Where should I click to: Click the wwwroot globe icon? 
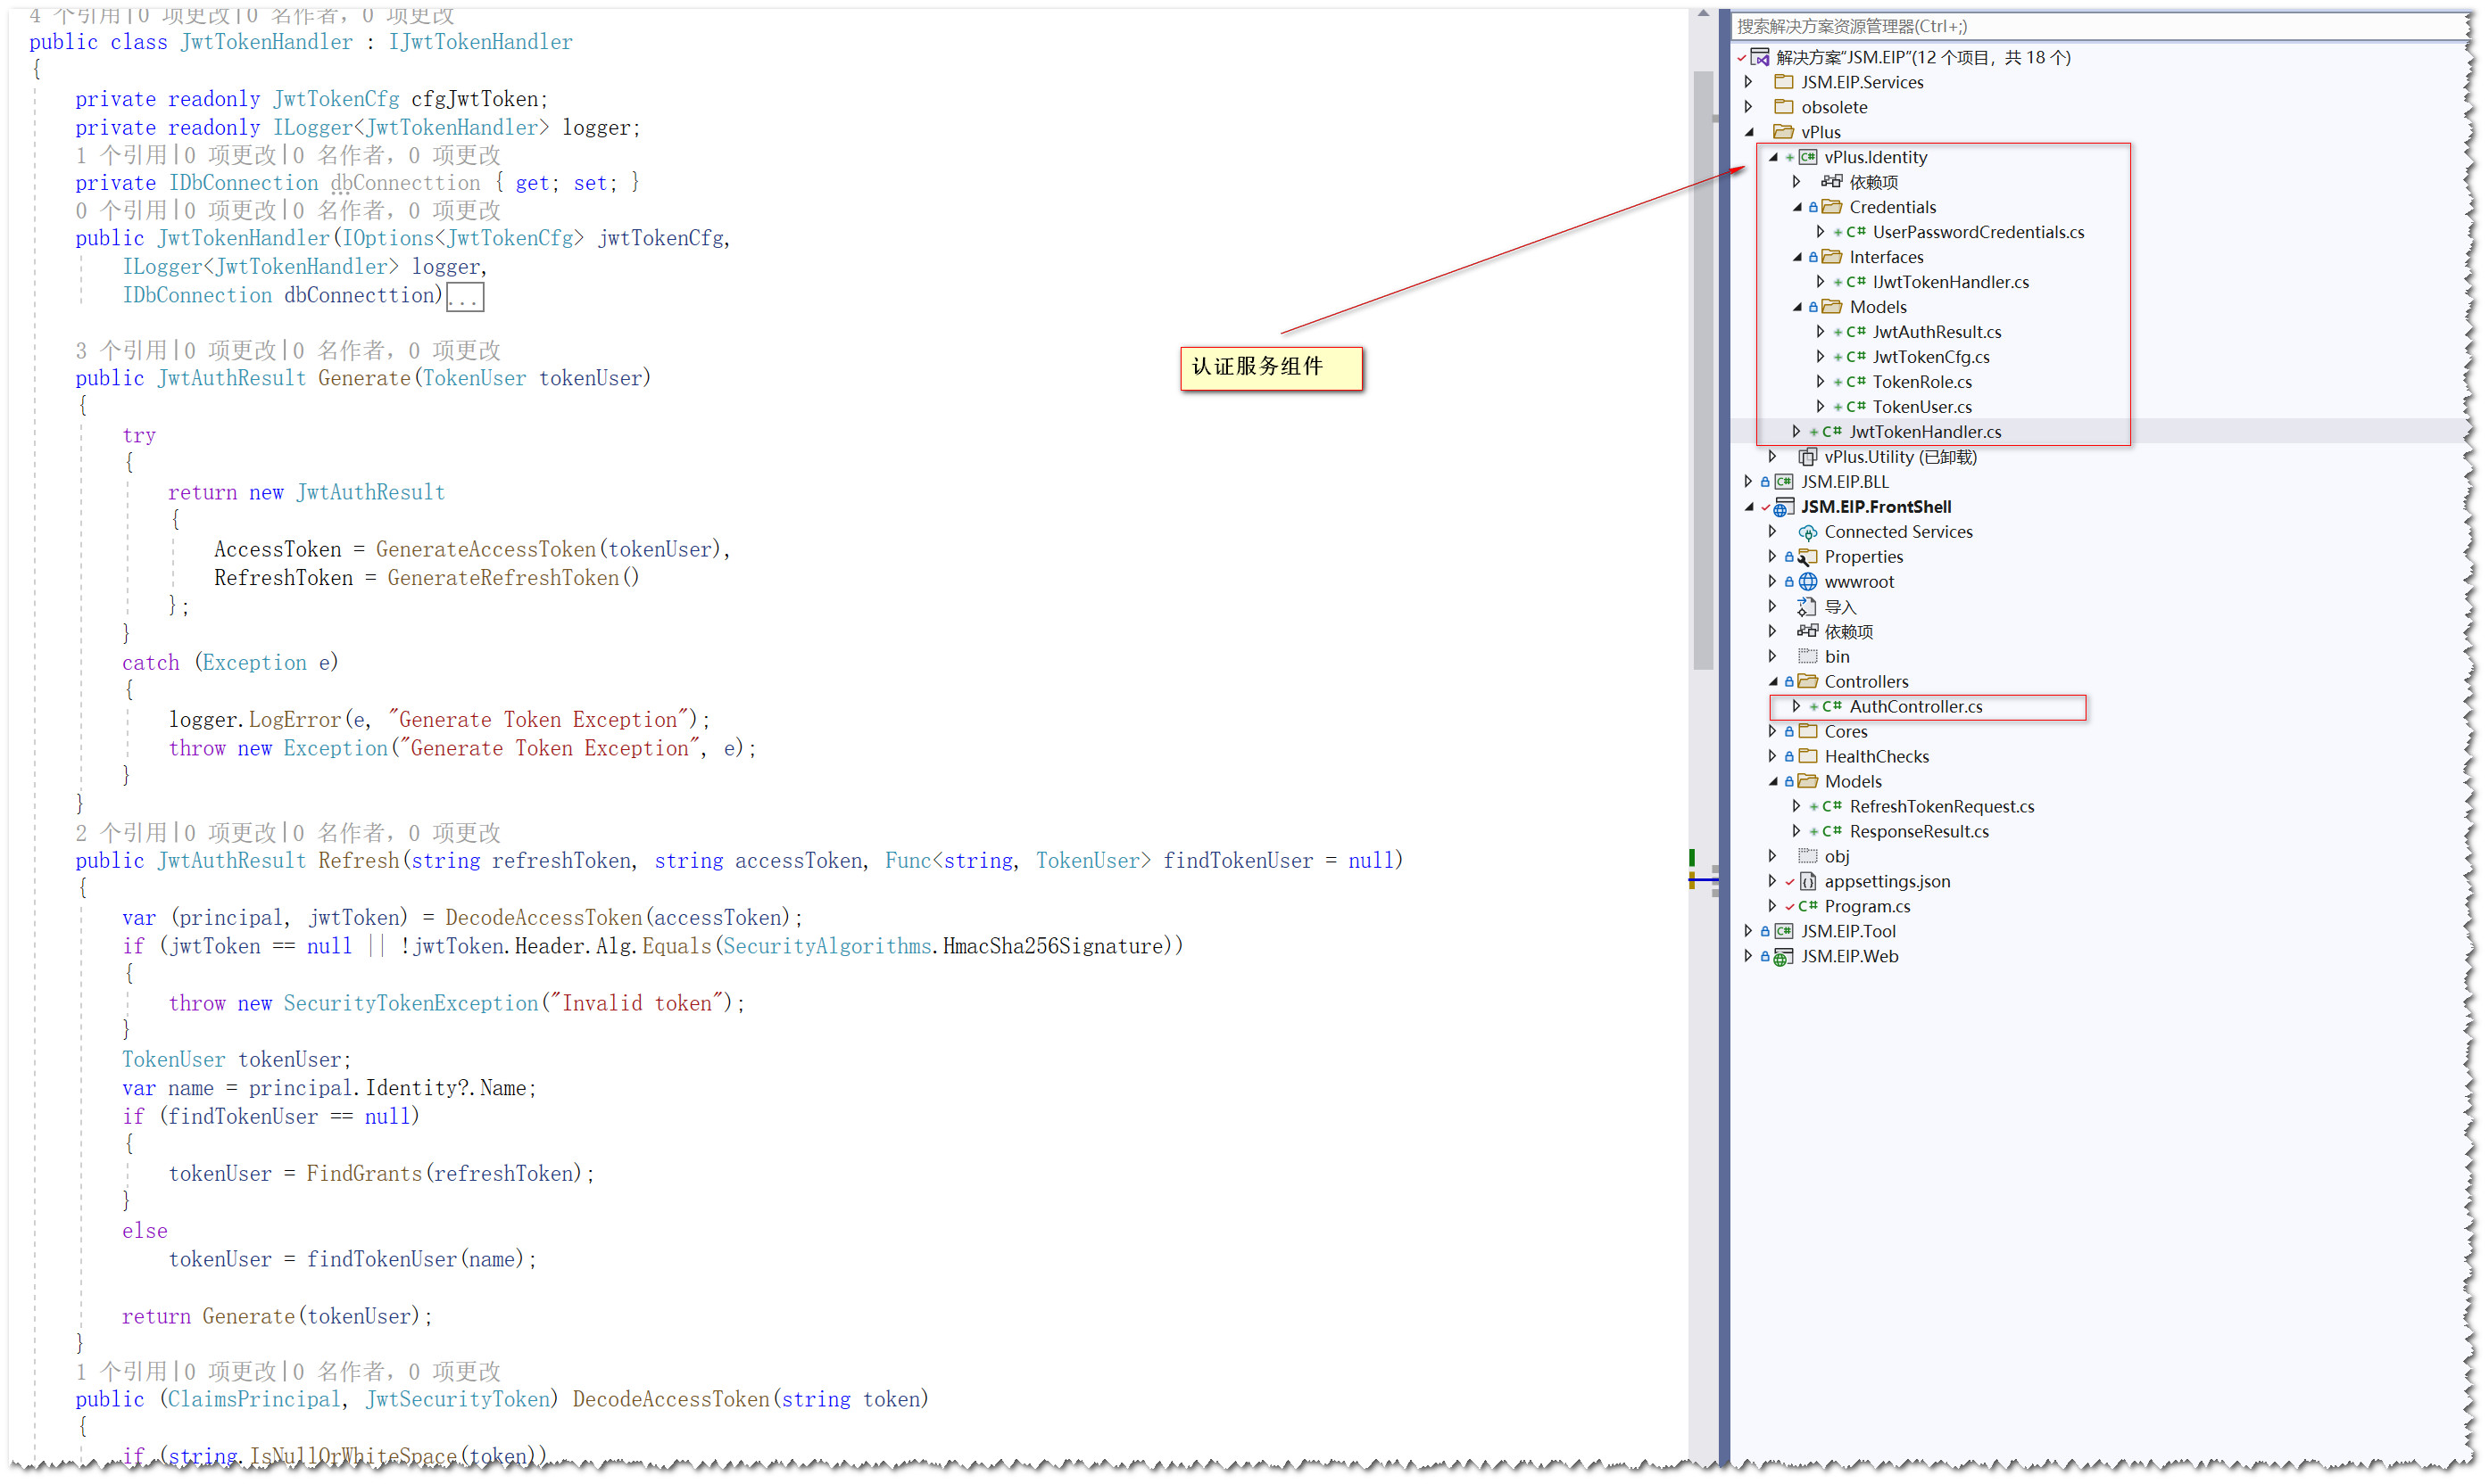click(x=1808, y=582)
